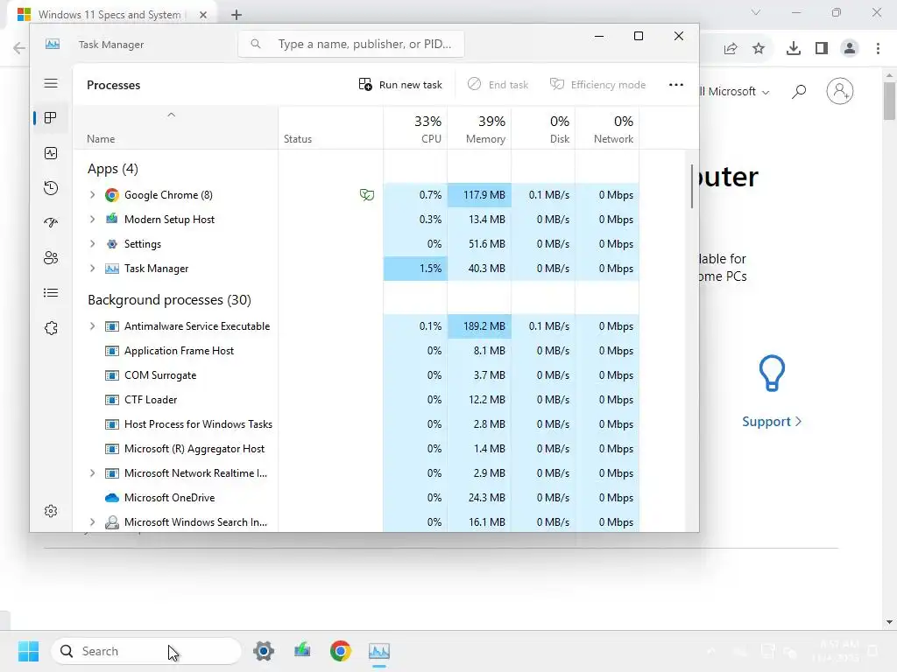
Task: Click the Microsoft account sign-in icon
Action: tap(840, 91)
